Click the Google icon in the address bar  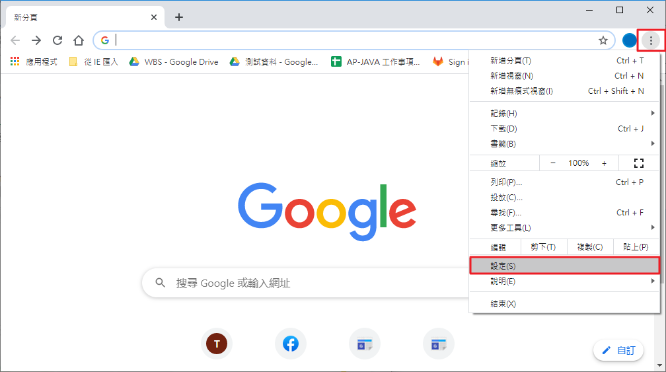(105, 40)
